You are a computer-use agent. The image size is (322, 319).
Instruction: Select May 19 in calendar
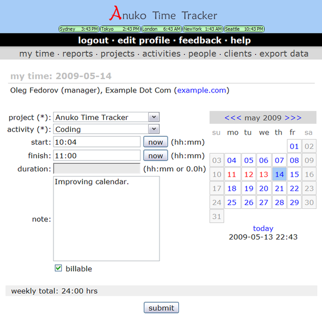249,188
